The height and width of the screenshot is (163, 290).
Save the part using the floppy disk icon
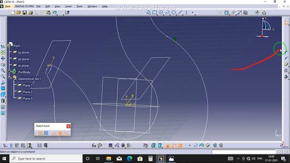coord(24,13)
